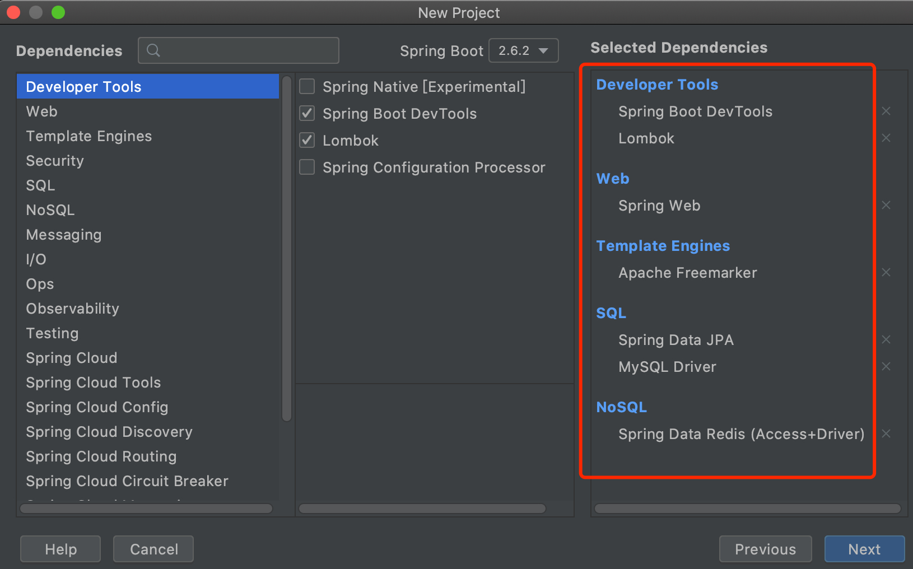Click Spring Web in selected dependencies
The height and width of the screenshot is (569, 913).
pyautogui.click(x=659, y=206)
